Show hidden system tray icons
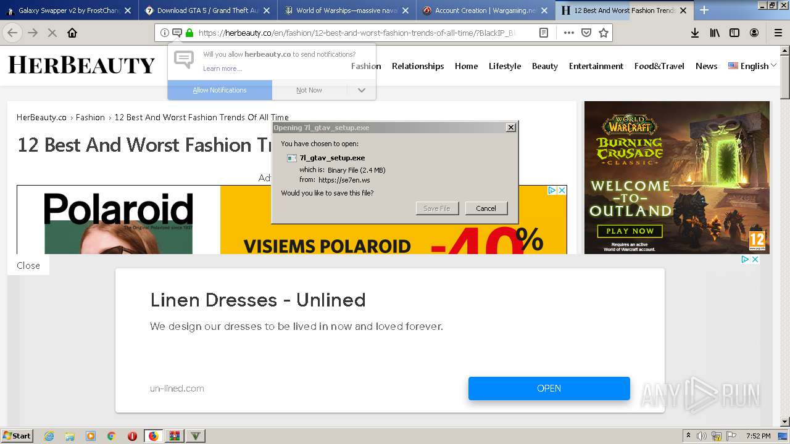Screen dimensions: 790x444 click(x=688, y=436)
